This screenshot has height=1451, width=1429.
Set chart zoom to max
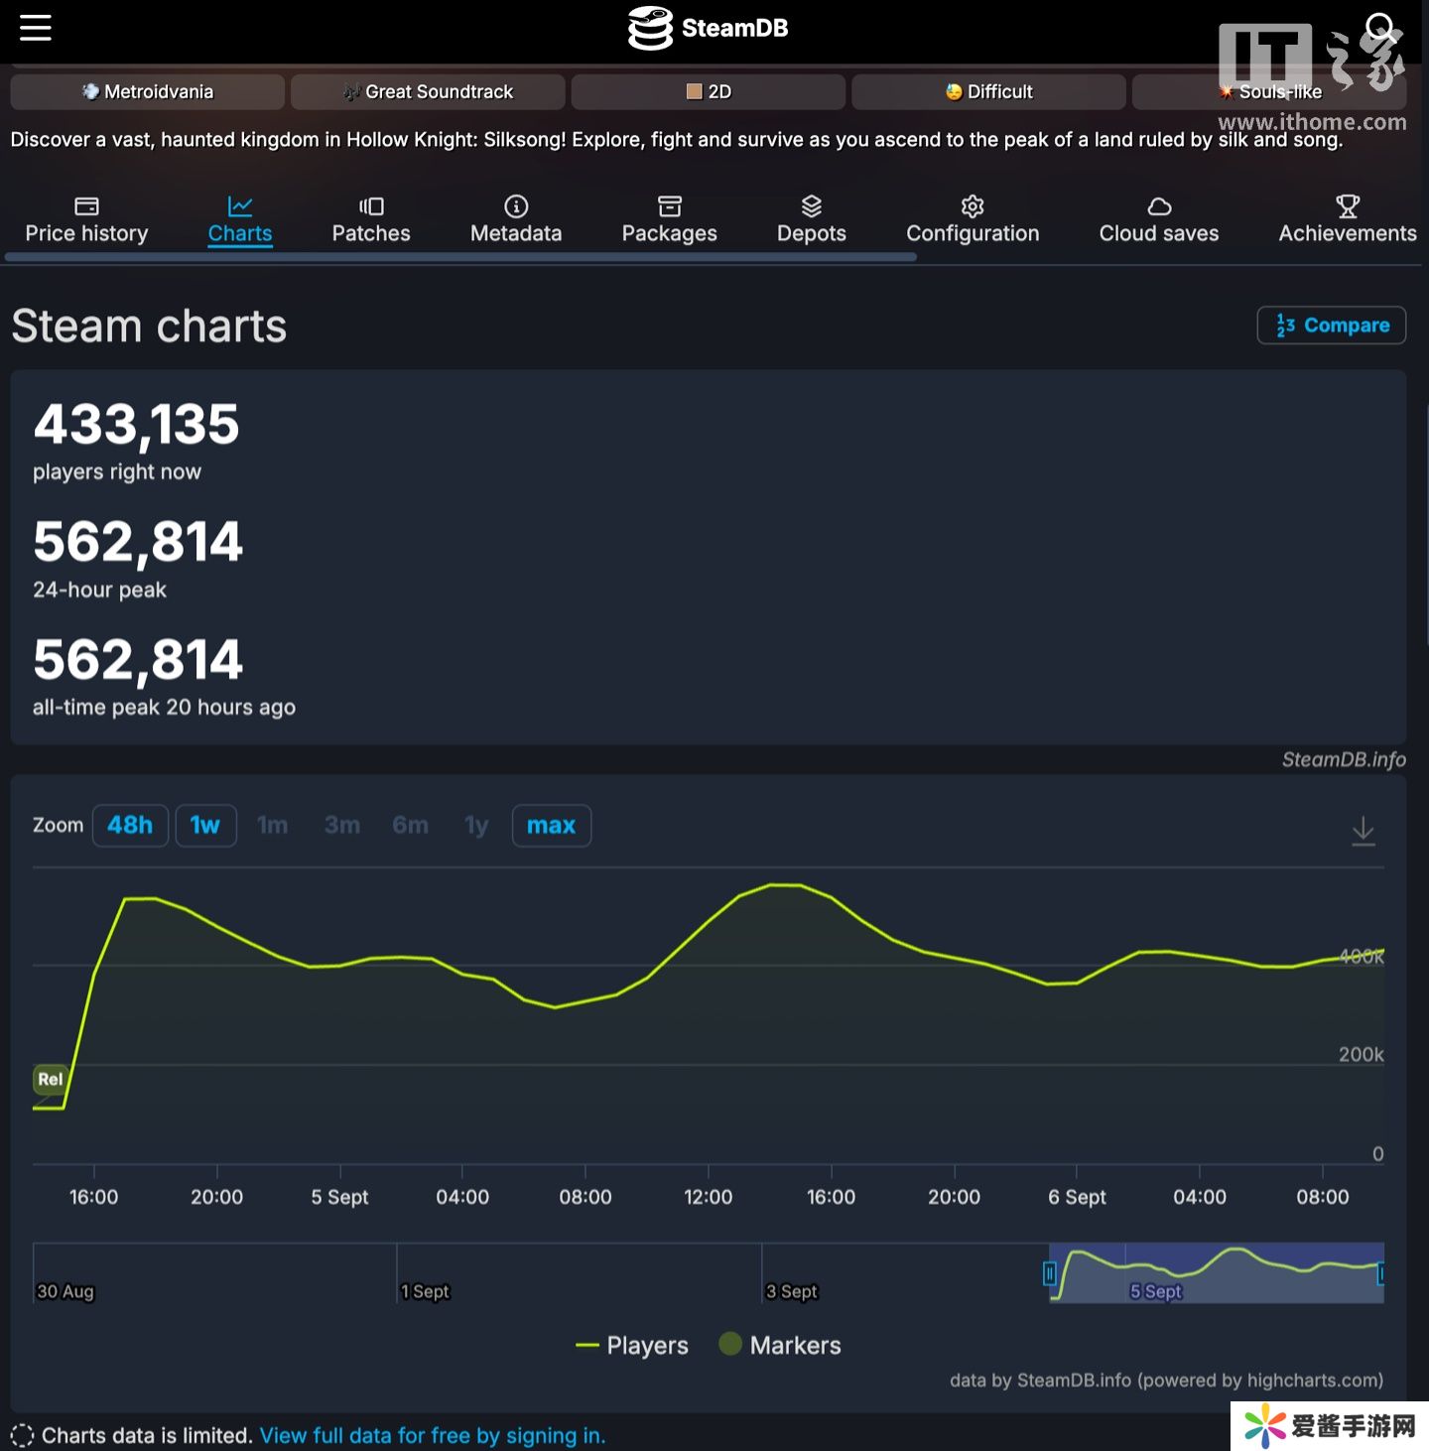tap(551, 826)
